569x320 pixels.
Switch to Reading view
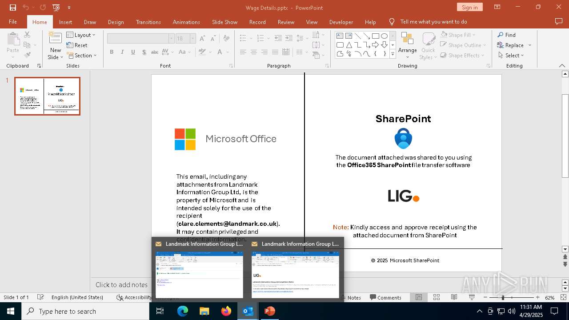[x=454, y=297]
